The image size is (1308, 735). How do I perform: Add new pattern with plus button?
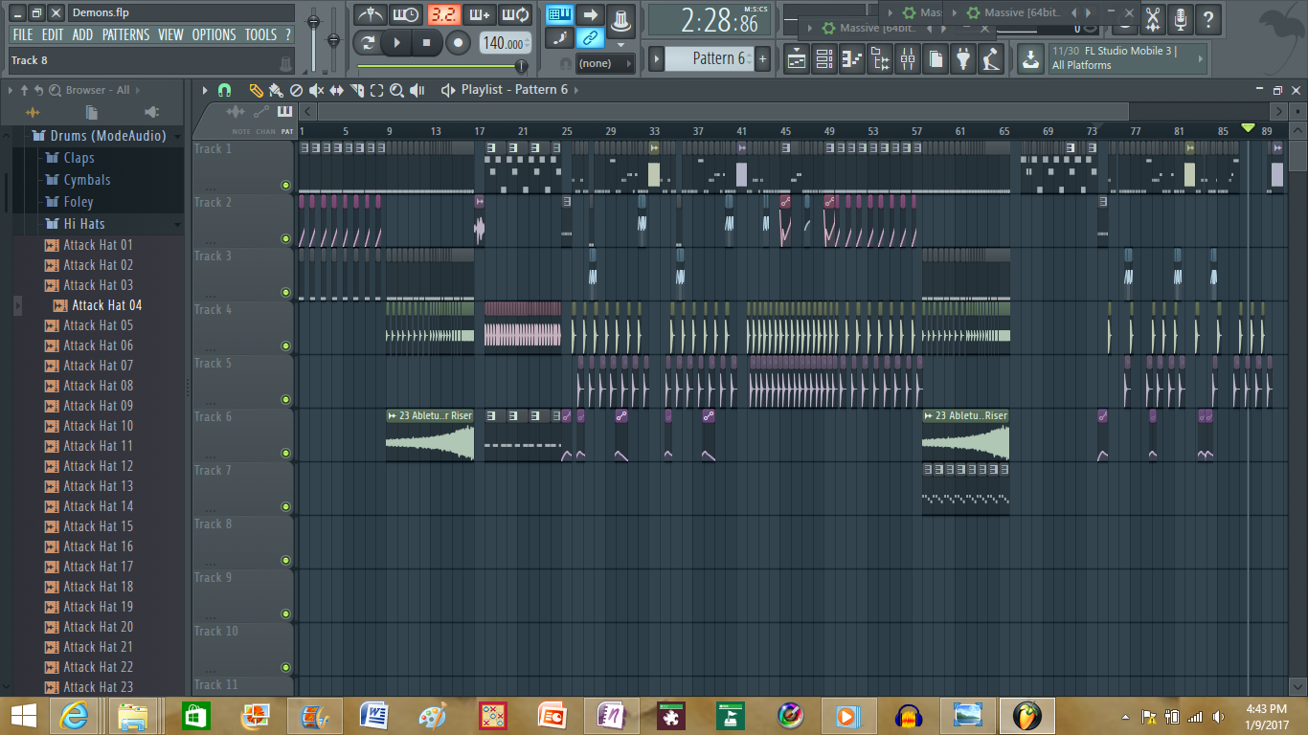pyautogui.click(x=762, y=59)
